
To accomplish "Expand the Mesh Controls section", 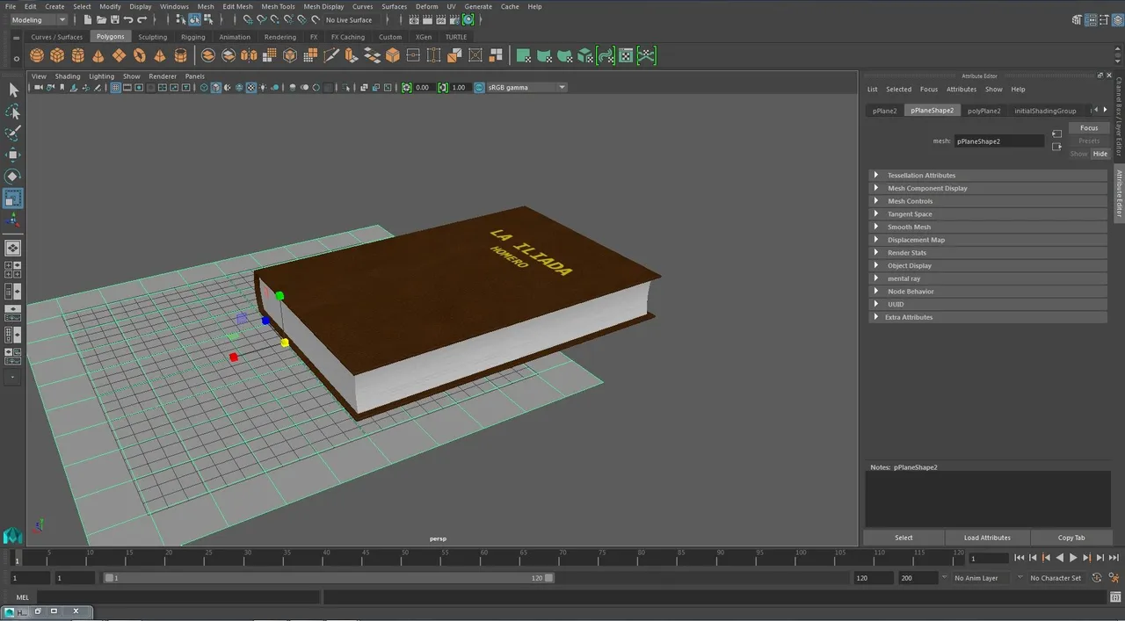I will pos(988,201).
